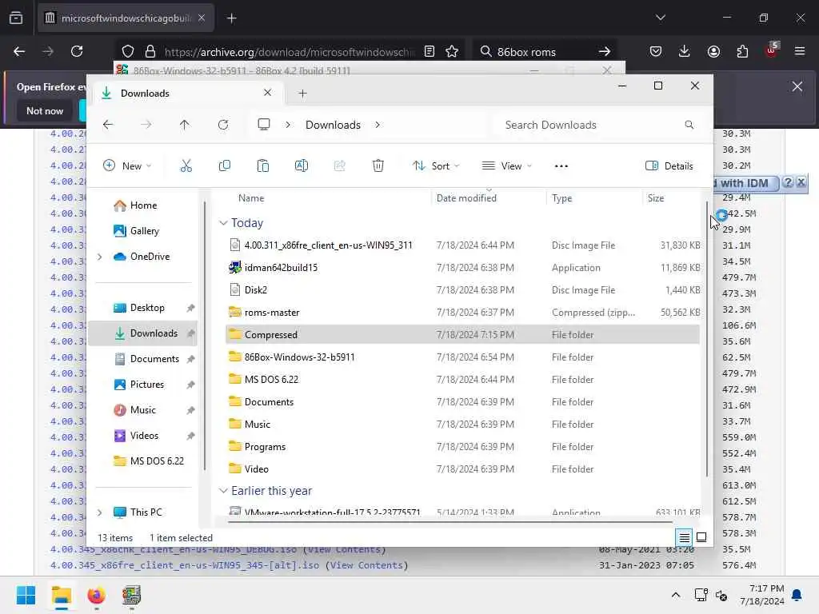Screen dimensions: 819x614
Task: Open the New dropdown in Explorer
Action: point(127,166)
